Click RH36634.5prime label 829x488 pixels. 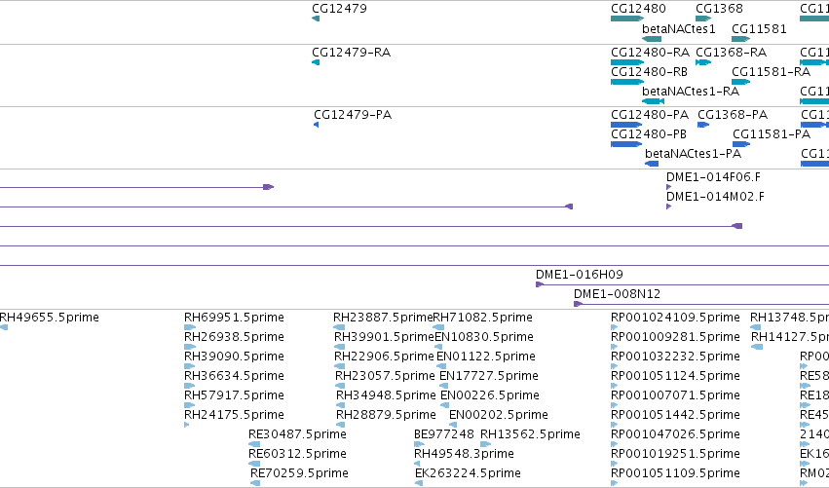(234, 376)
